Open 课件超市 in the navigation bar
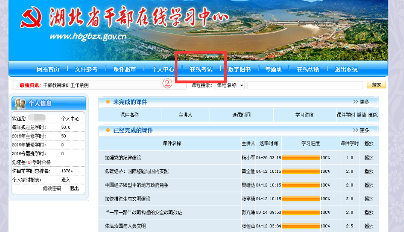 tap(124, 69)
